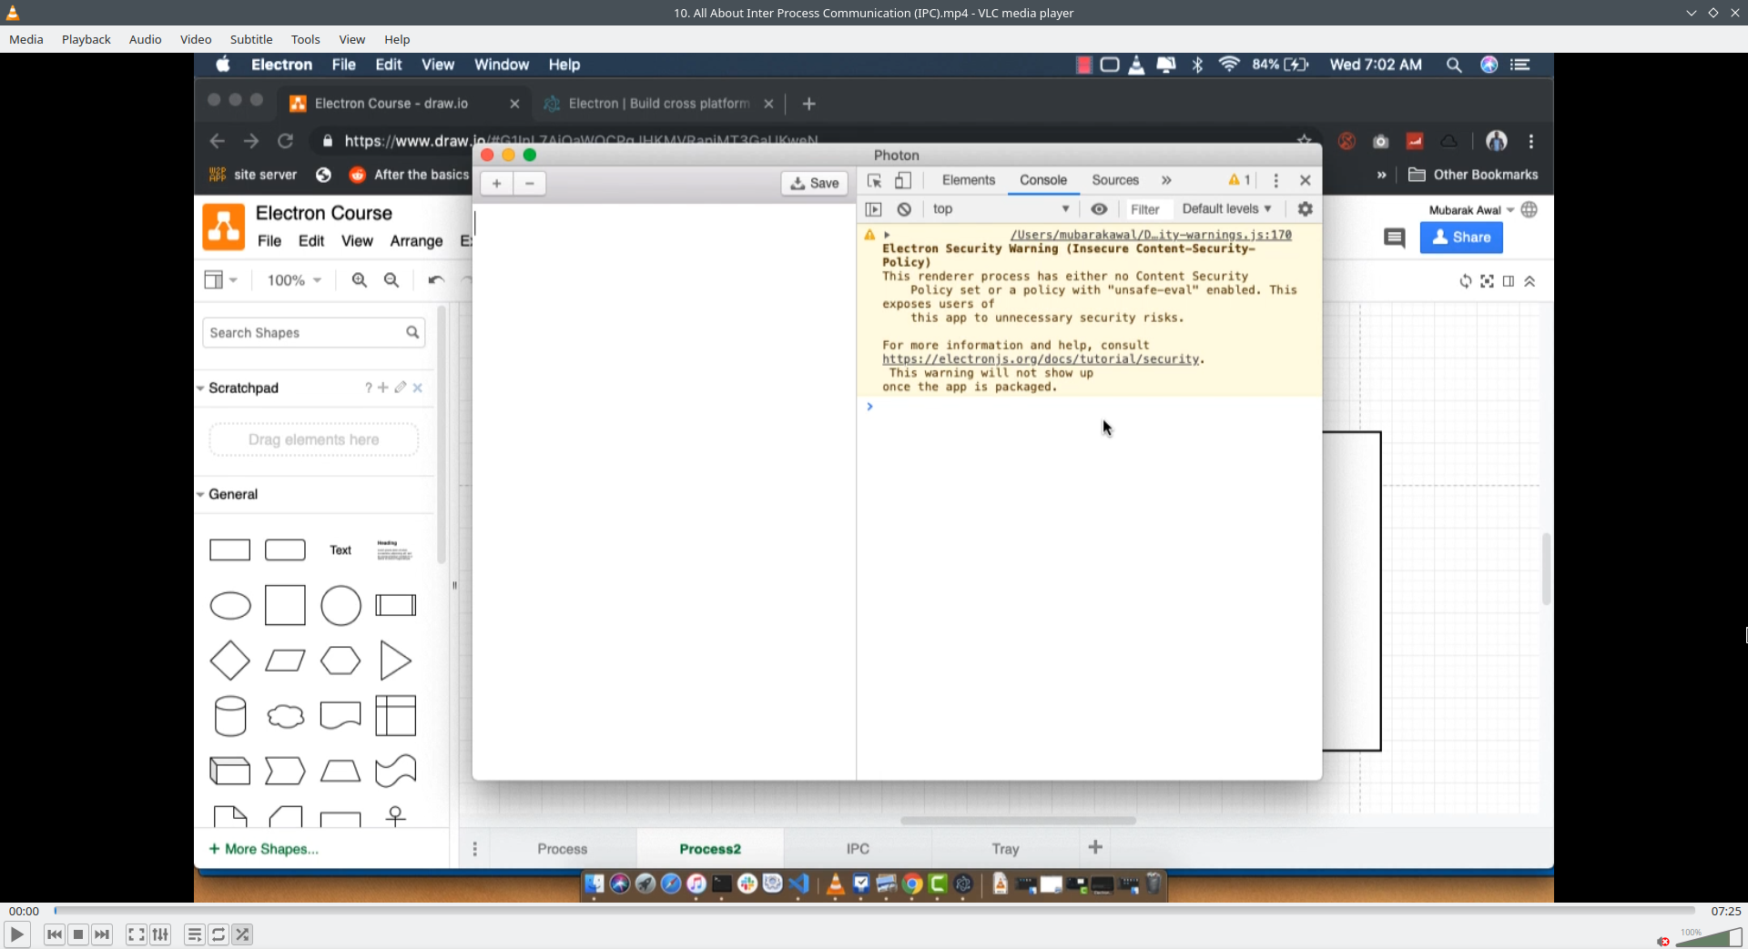Click the Save button in Photon
The width and height of the screenshot is (1748, 949).
(815, 183)
